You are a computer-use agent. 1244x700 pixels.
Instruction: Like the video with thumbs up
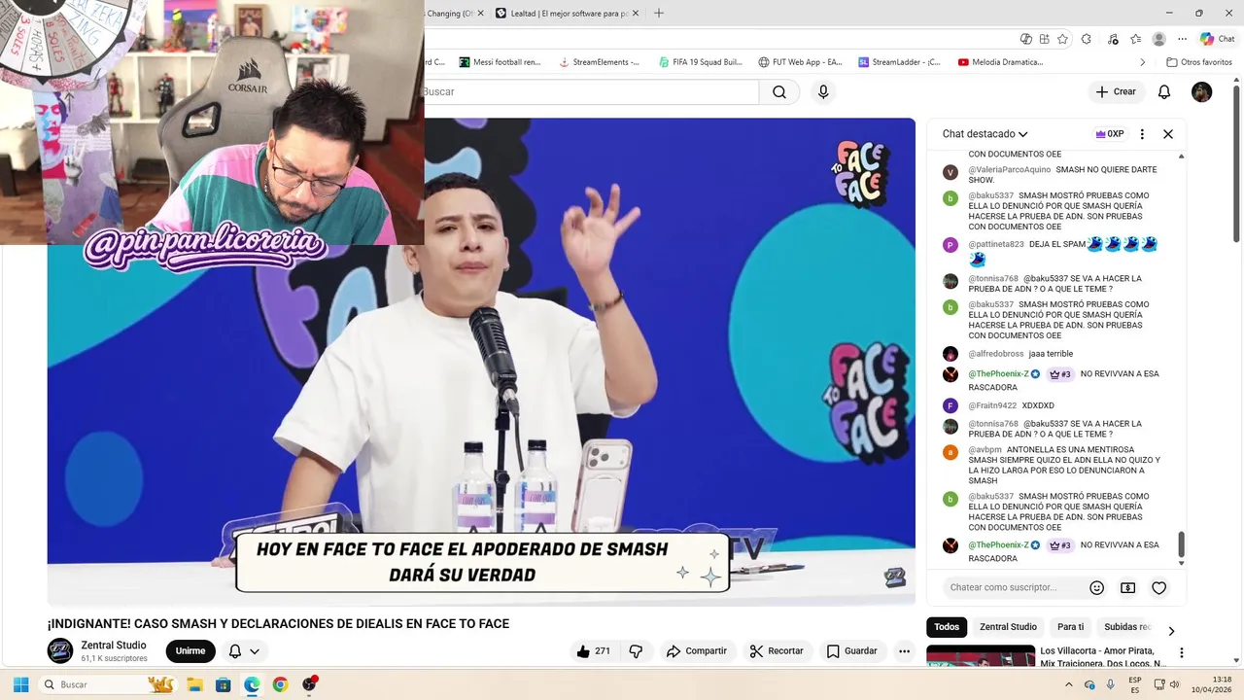coord(593,651)
